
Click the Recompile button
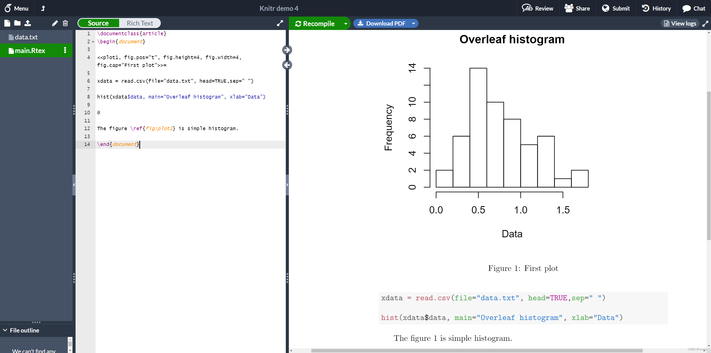(315, 24)
